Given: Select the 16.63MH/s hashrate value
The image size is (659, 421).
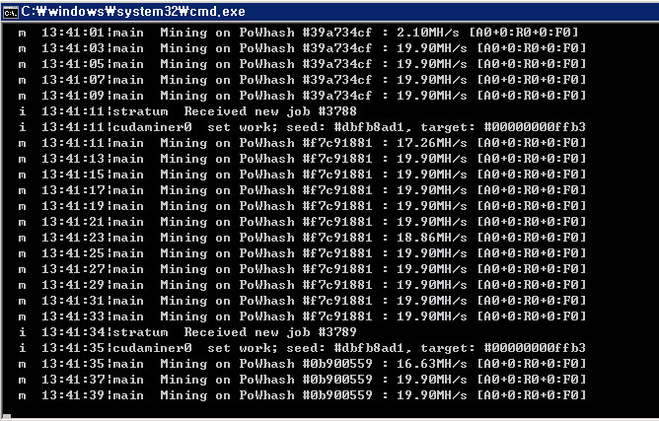Looking at the screenshot, I should [432, 364].
